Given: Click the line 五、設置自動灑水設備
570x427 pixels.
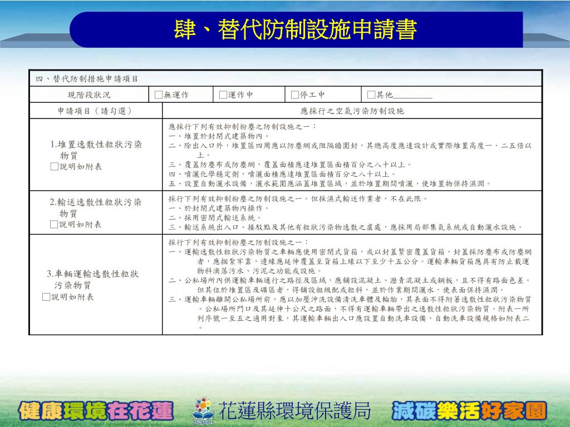Looking at the screenshot, I should (330, 183).
